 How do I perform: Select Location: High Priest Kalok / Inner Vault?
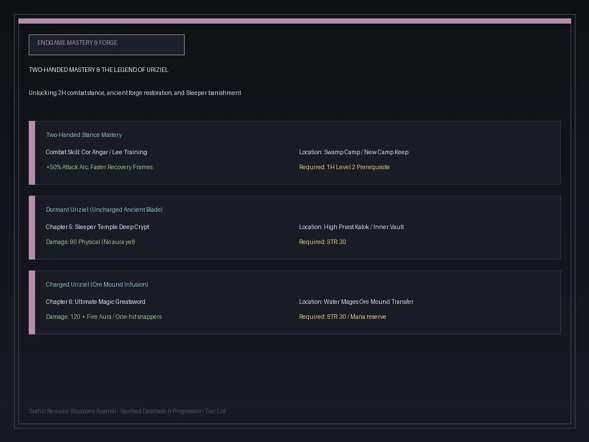click(351, 227)
